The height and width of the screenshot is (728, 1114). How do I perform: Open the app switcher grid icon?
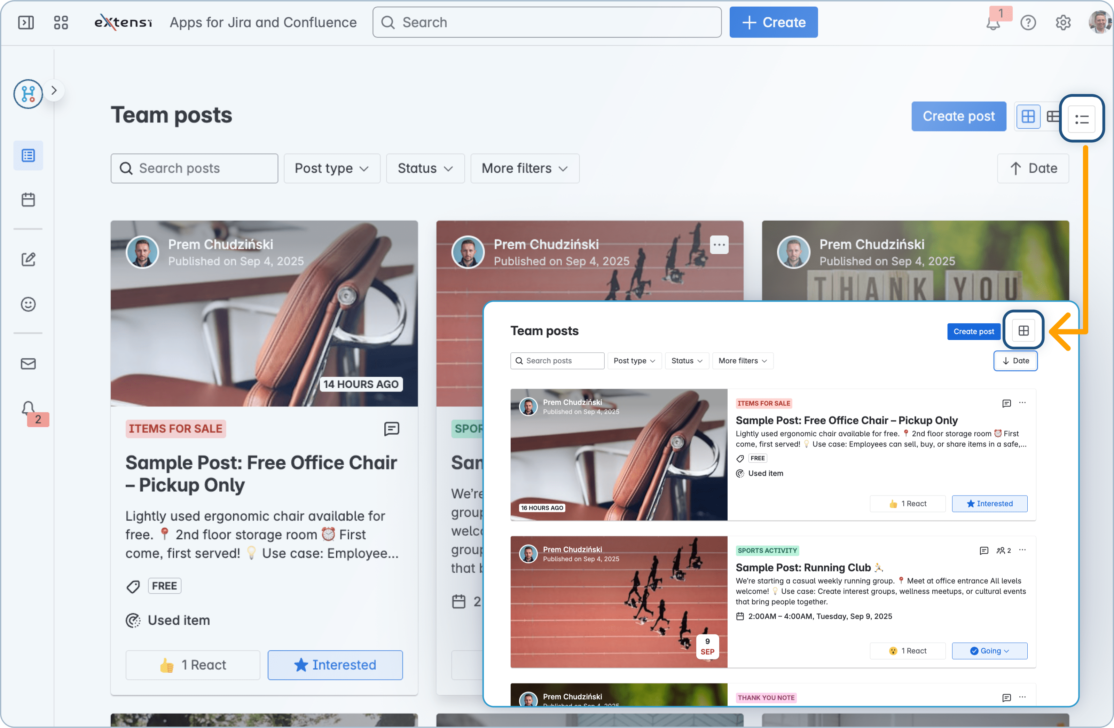point(61,23)
